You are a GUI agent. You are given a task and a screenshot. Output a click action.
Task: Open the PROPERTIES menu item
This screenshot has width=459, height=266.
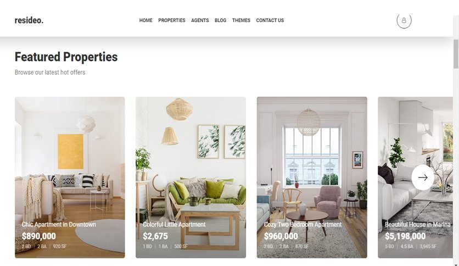171,20
